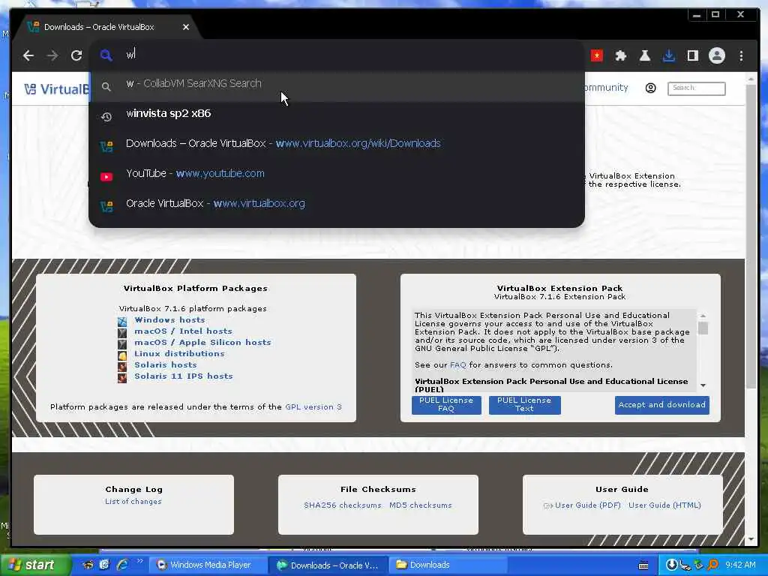This screenshot has height=576, width=768.
Task: Click the 9:42 AM system clock
Action: [x=740, y=565]
